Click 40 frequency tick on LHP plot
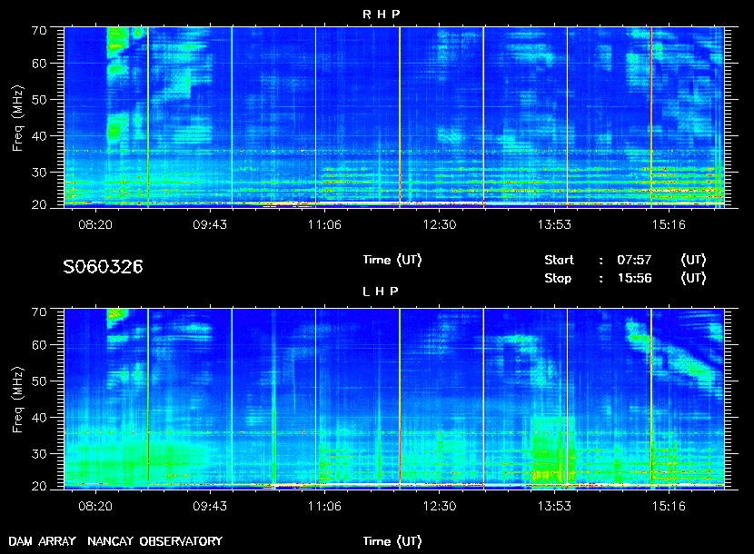754x554 pixels. 39,418
